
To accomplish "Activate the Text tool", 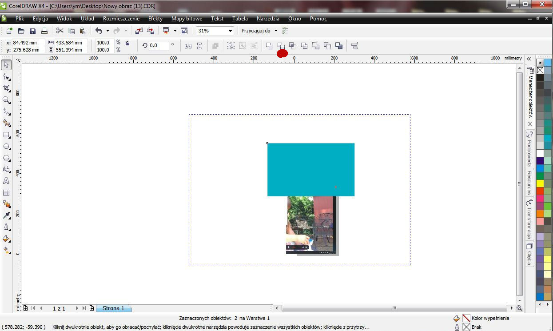I will (x=6, y=181).
